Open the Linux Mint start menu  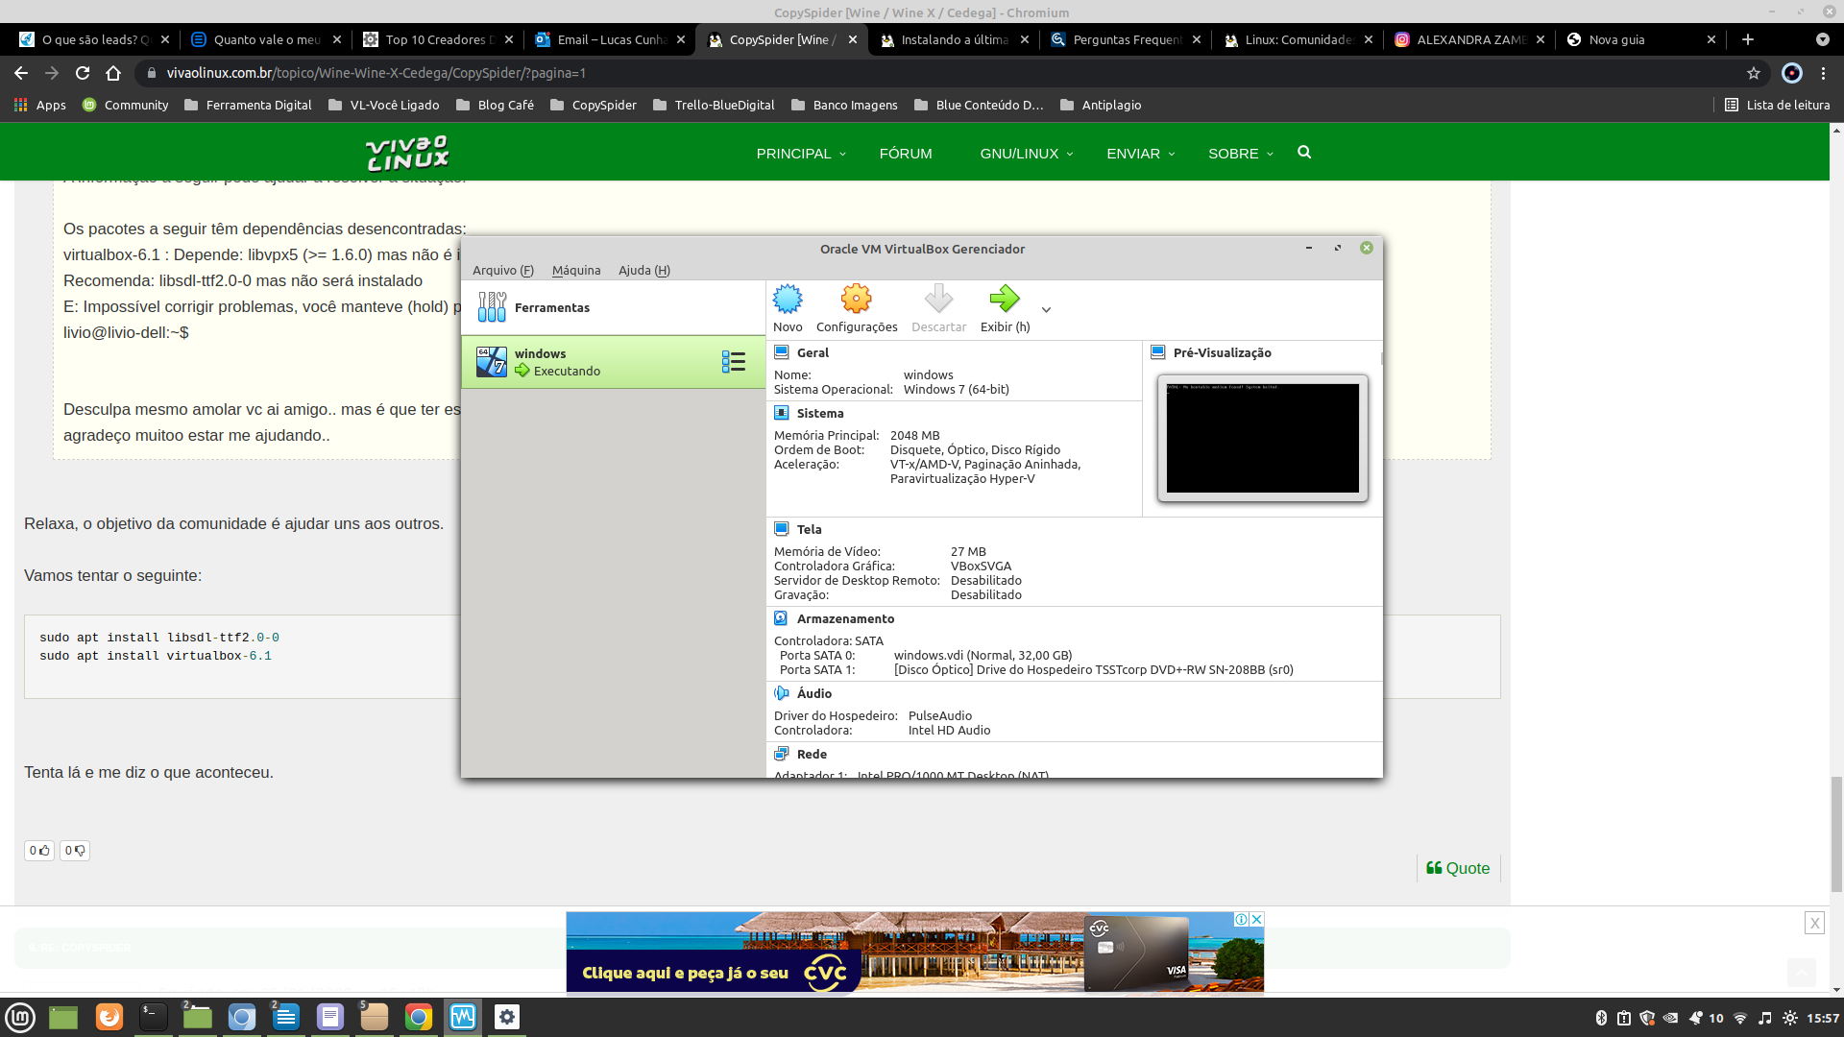20,1017
